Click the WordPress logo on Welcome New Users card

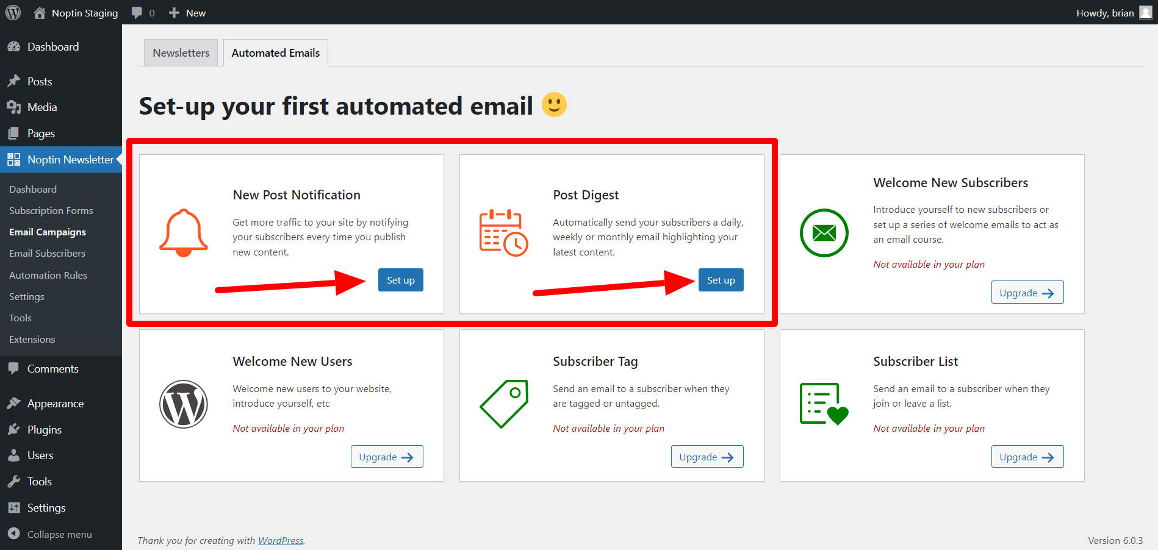183,404
